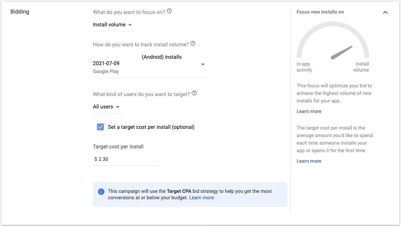This screenshot has height=226, width=401.
Task: Collapse the Focus new installs on panel
Action: pyautogui.click(x=385, y=12)
